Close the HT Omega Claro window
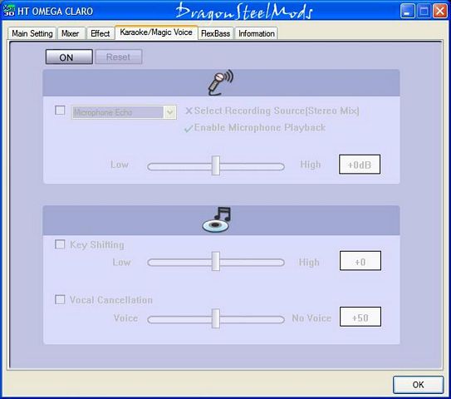Viewport: 451px width, 399px height. tap(440, 12)
